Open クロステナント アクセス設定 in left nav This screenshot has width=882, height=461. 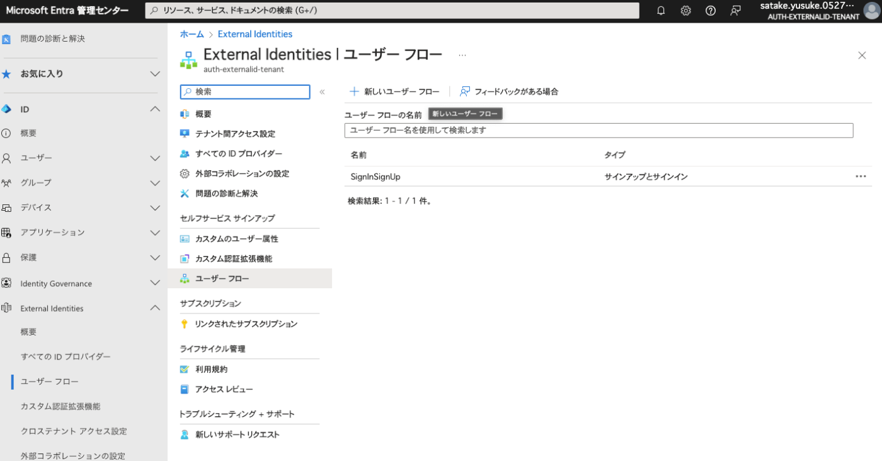pos(74,431)
